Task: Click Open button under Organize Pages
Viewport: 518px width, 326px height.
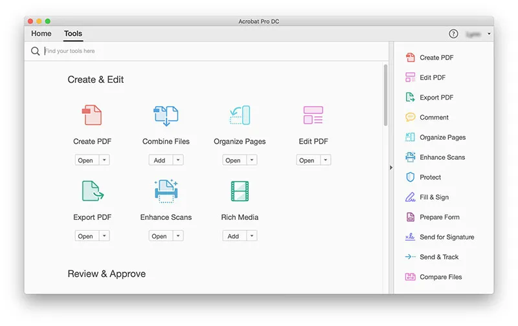Action: coord(234,160)
